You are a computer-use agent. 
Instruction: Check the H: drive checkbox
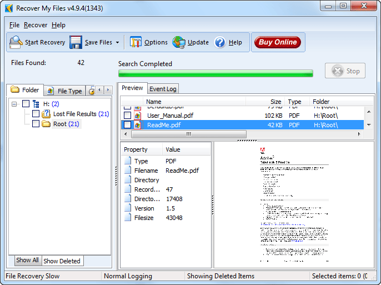(26, 104)
